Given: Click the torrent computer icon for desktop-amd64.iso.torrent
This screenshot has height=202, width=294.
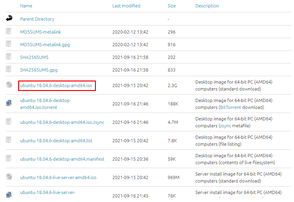Looking at the screenshot, I should click(x=9, y=103).
